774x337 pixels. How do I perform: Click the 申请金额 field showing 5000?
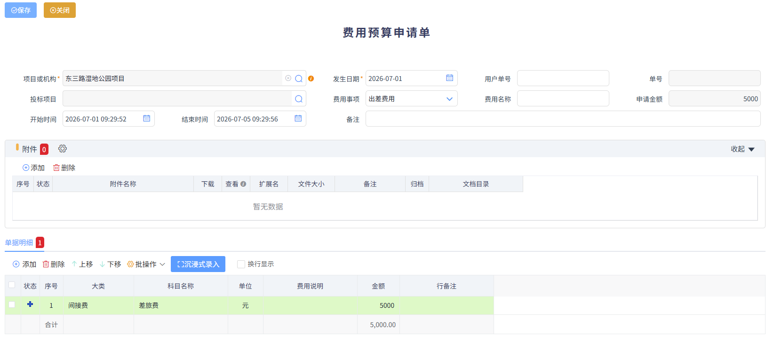pyautogui.click(x=715, y=98)
